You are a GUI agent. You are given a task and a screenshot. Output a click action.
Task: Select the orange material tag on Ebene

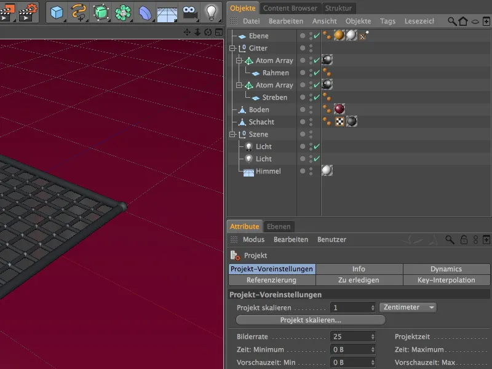(339, 35)
